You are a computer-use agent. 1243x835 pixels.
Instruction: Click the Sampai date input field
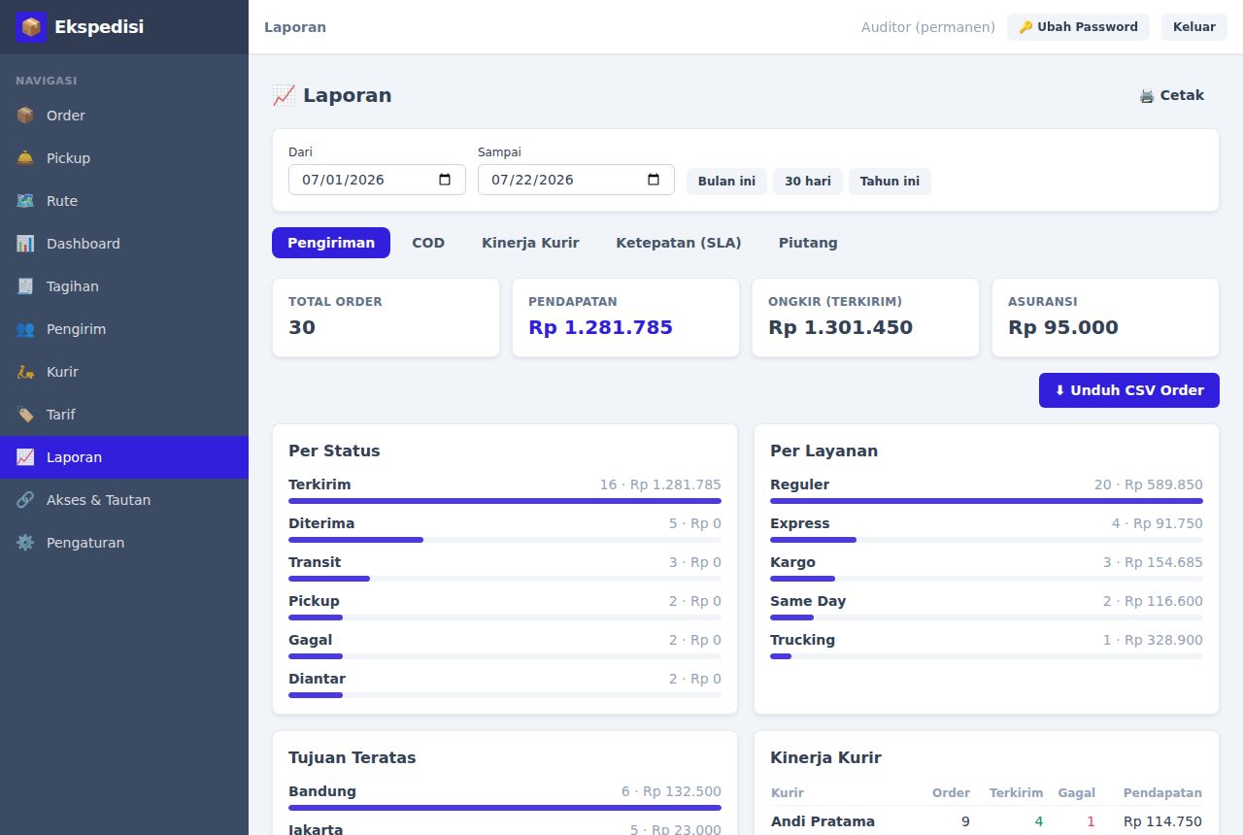576,180
